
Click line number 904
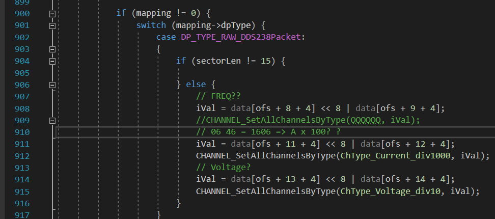tap(22, 61)
